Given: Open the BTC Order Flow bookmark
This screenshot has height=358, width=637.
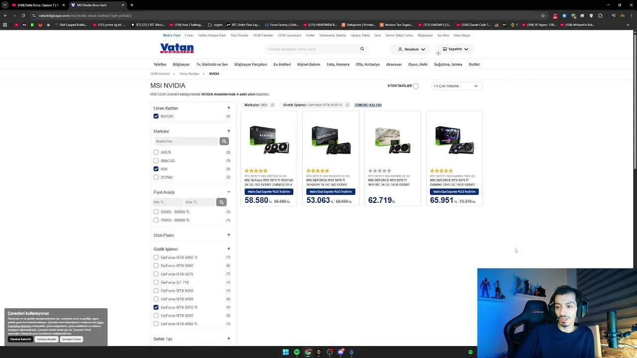Looking at the screenshot, I should click(244, 24).
